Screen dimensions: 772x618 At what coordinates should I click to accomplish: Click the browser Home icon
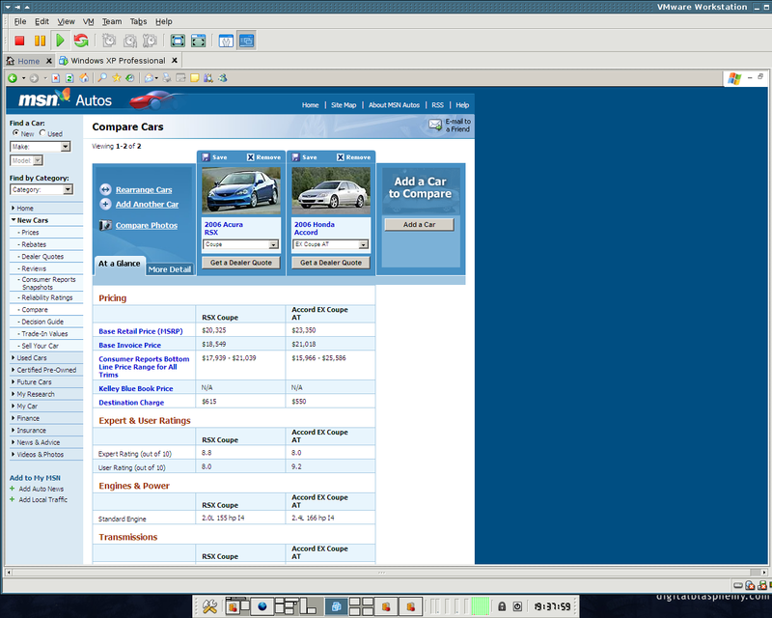84,78
